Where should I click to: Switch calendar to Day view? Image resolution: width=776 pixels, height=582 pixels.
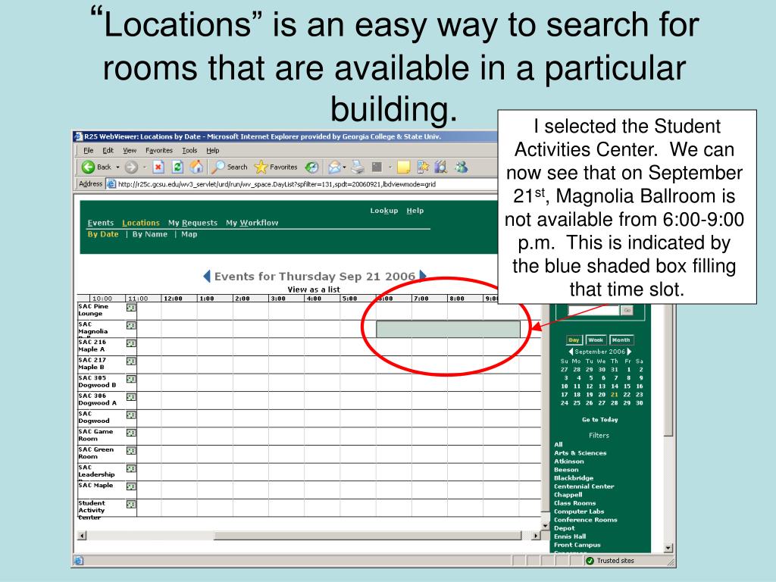[574, 340]
